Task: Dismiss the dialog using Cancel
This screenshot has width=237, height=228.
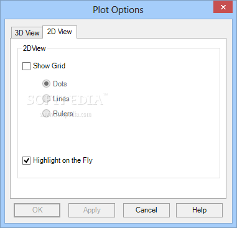Action: click(146, 210)
